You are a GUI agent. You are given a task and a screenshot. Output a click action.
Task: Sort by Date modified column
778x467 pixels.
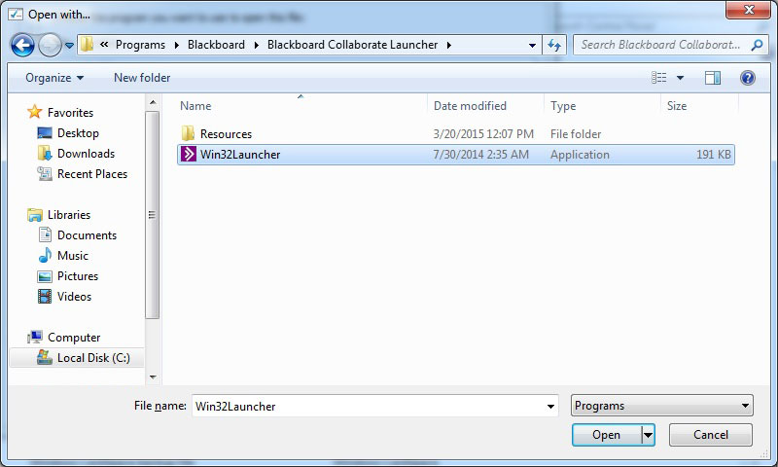coord(470,106)
